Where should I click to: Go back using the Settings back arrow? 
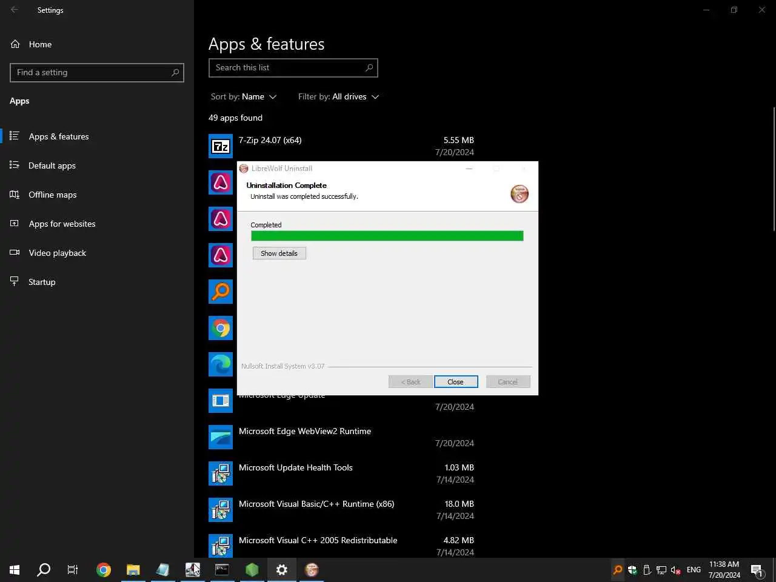(15, 10)
